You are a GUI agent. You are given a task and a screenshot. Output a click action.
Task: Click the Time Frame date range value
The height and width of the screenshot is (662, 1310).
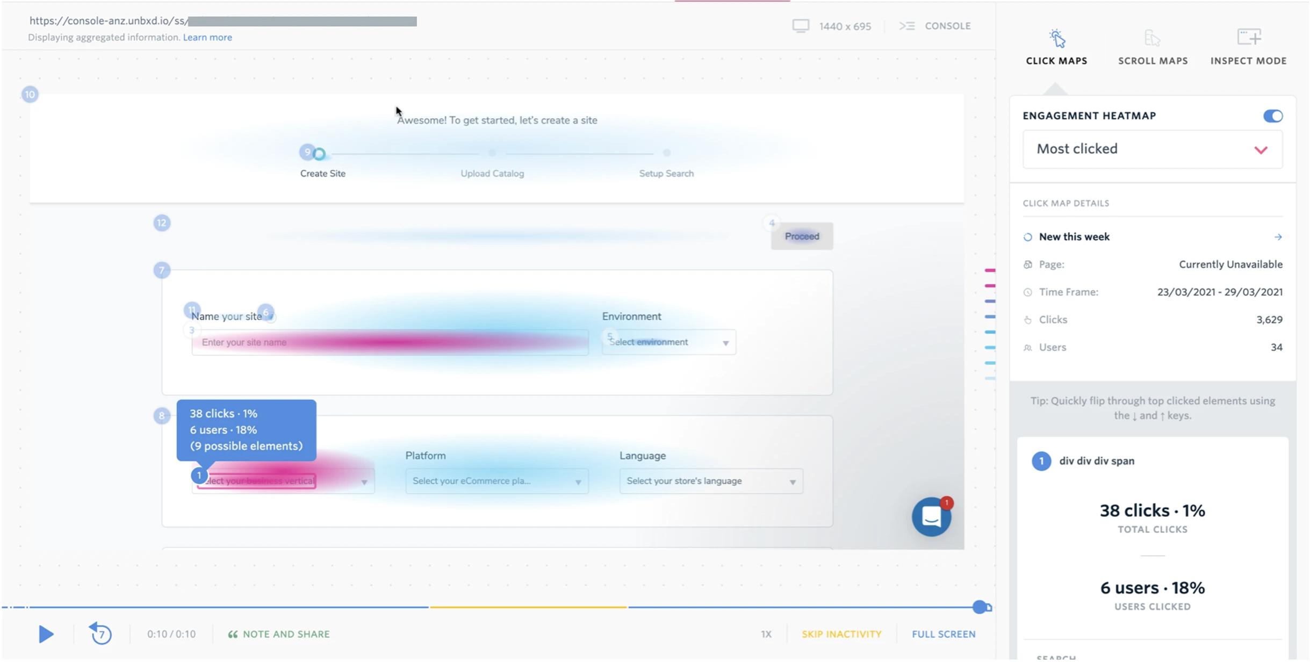(x=1220, y=292)
